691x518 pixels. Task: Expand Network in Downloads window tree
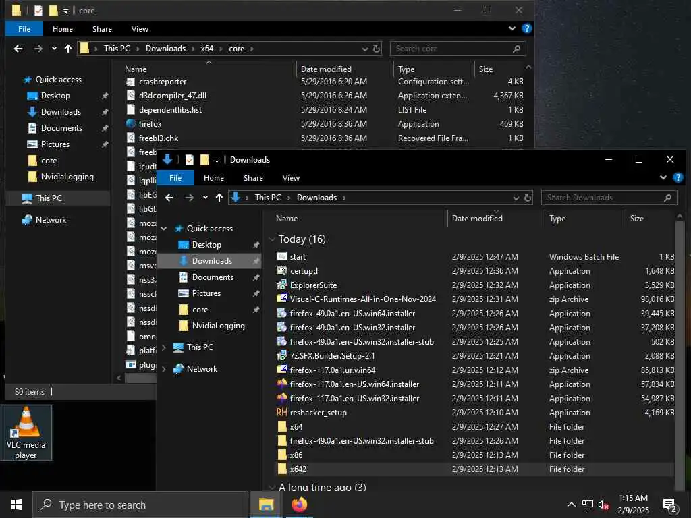tap(164, 369)
